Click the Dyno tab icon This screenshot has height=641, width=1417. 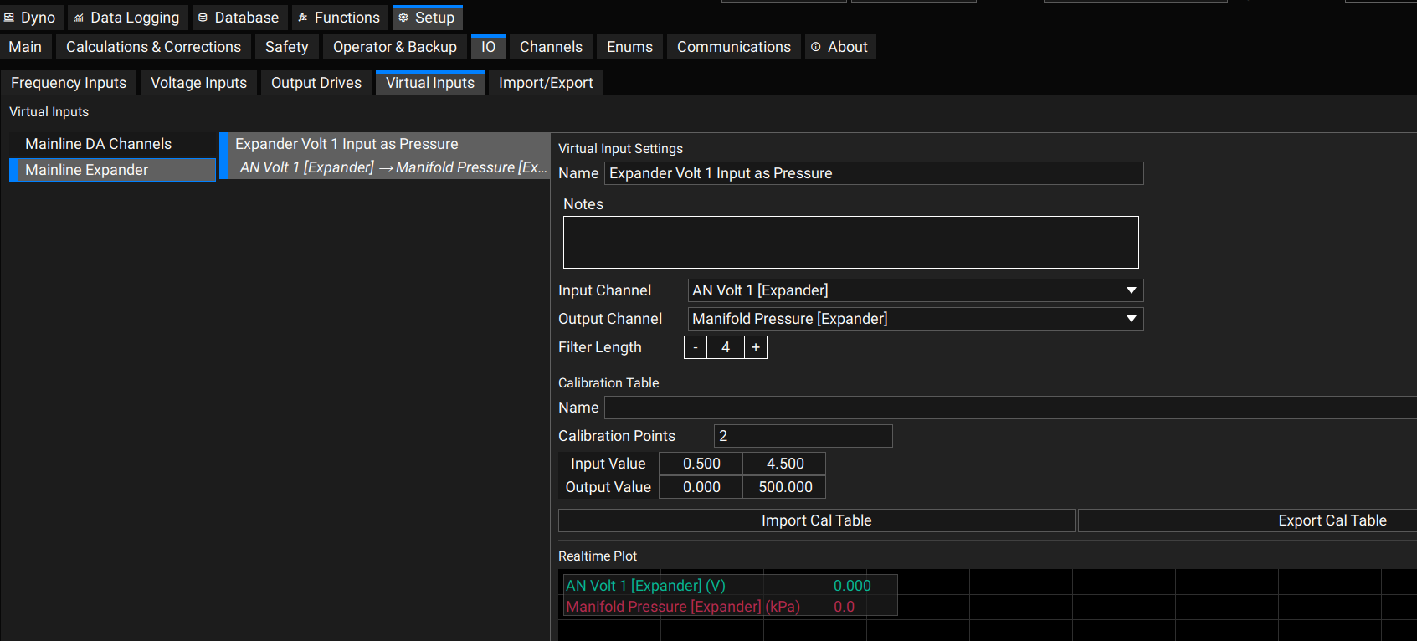(x=9, y=18)
